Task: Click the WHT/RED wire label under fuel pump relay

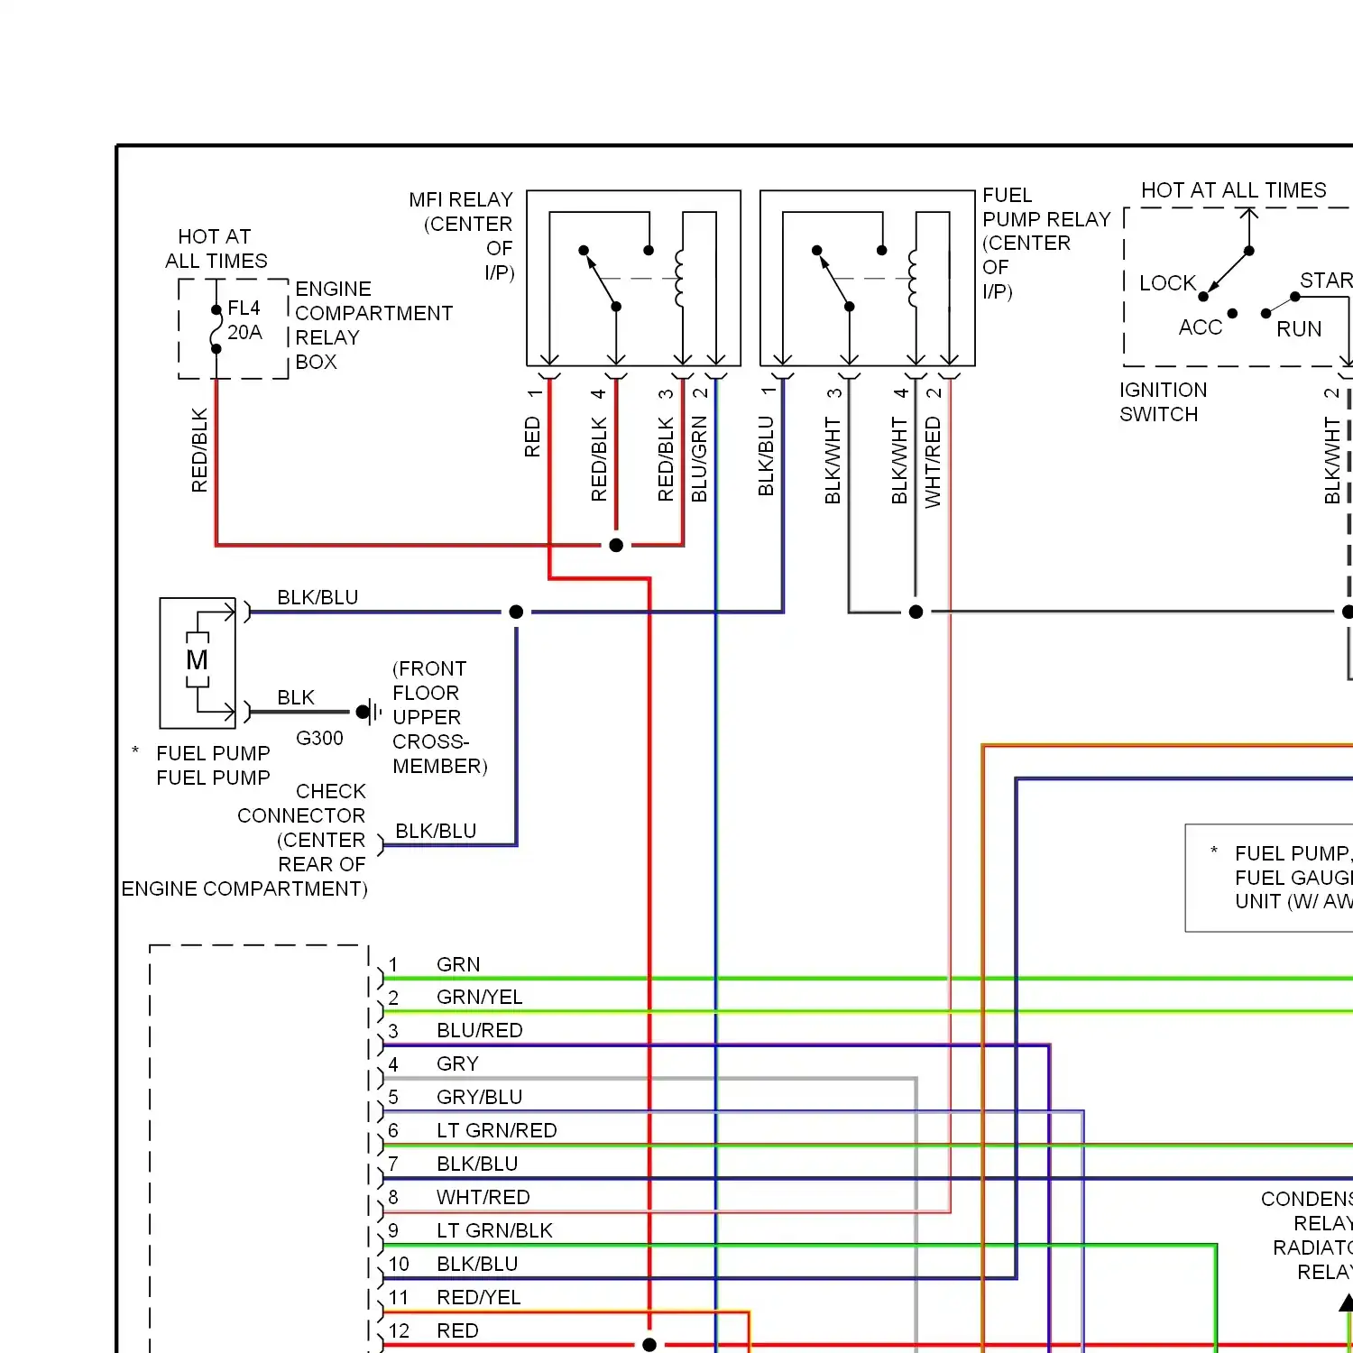Action: 933,462
